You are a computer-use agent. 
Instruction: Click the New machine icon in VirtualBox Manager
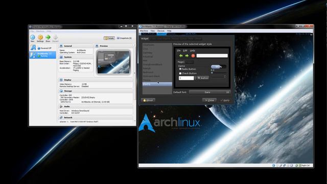click(33, 37)
